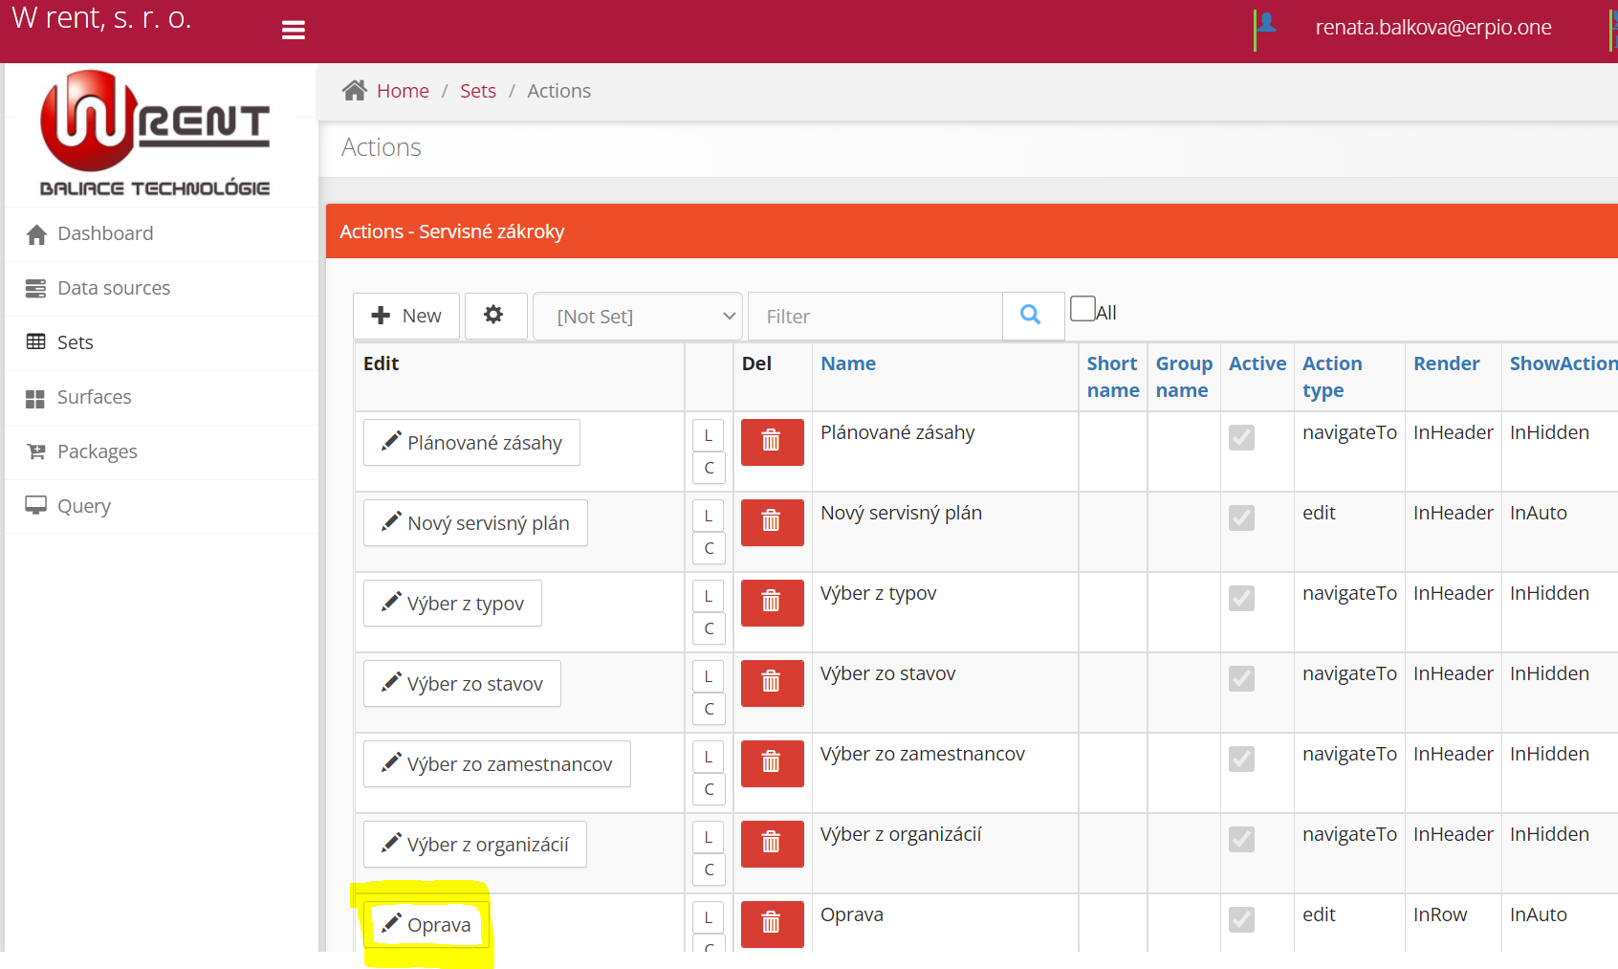This screenshot has width=1618, height=969.
Task: Toggle the hamburger menu icon
Action: click(294, 31)
